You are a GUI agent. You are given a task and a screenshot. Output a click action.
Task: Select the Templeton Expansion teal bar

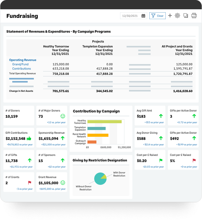click(x=96, y=128)
